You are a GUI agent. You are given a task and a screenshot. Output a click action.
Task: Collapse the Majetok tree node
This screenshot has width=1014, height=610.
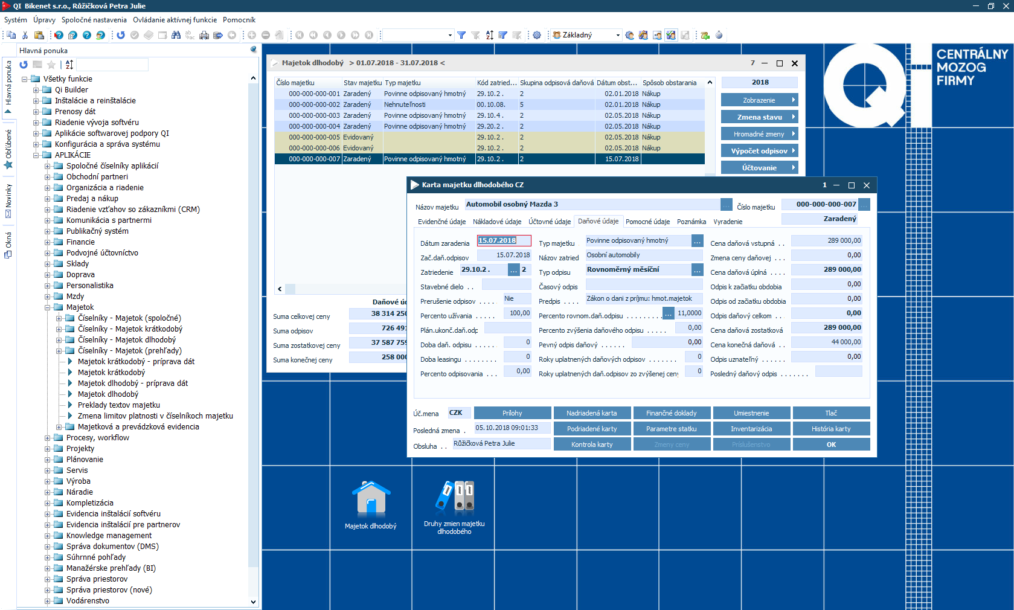48,307
